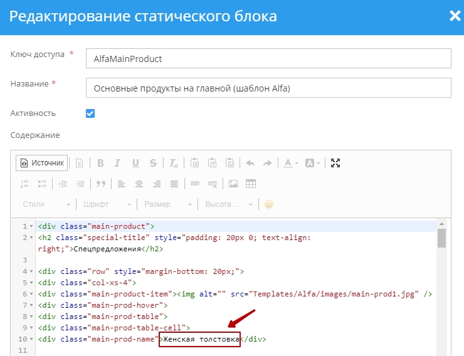Click the insert table icon
This screenshot has width=464, height=356.
251,184
